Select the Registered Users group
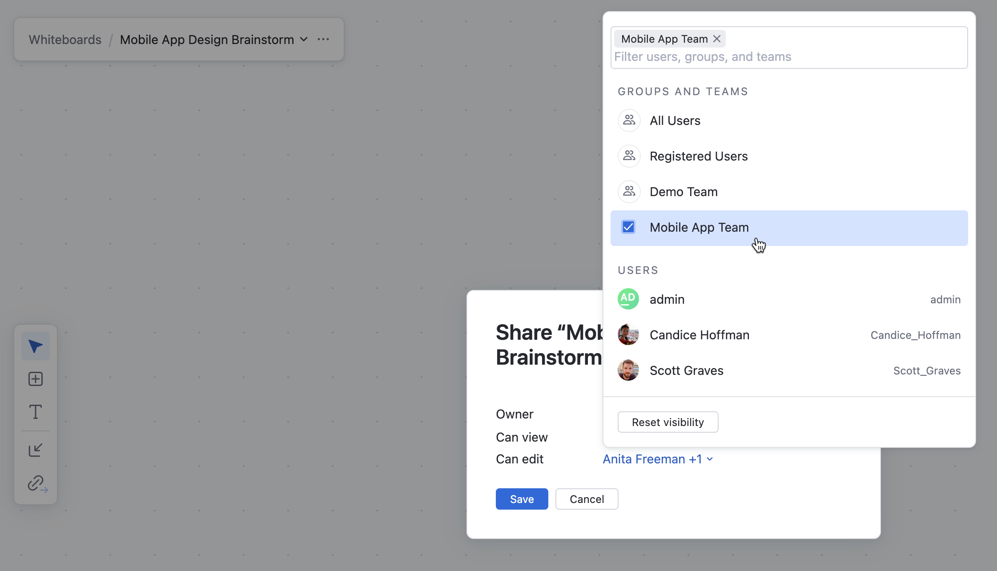The image size is (997, 571). [x=698, y=156]
